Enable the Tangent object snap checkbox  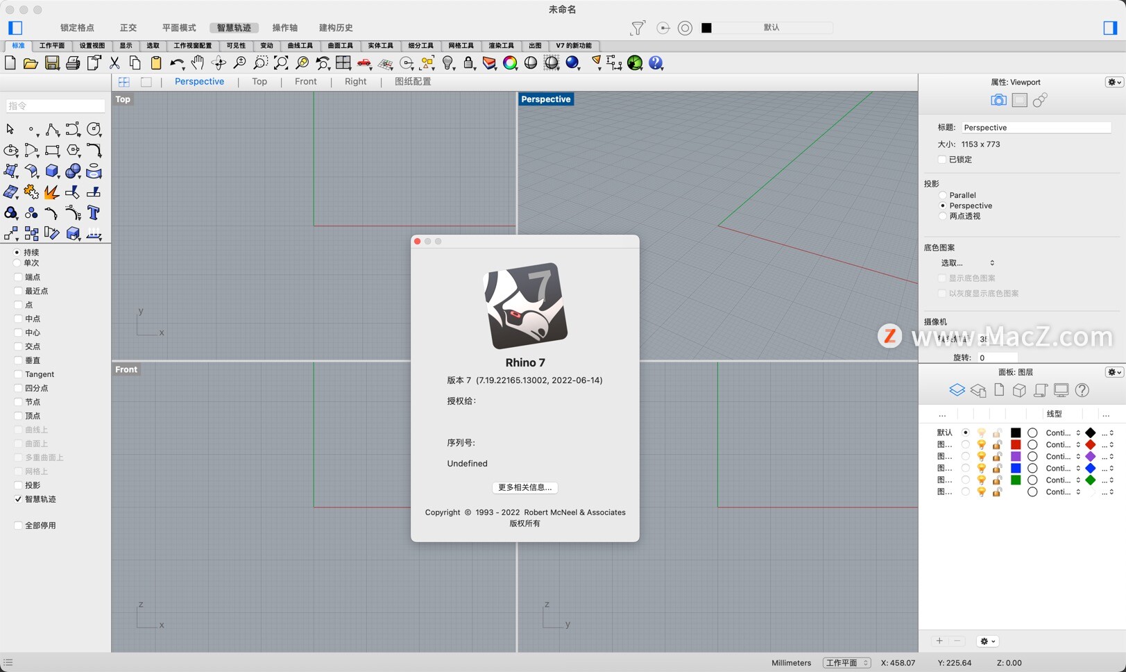[x=18, y=374]
